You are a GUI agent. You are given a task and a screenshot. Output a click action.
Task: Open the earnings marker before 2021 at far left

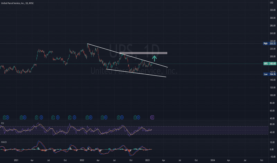[x=4, y=117]
